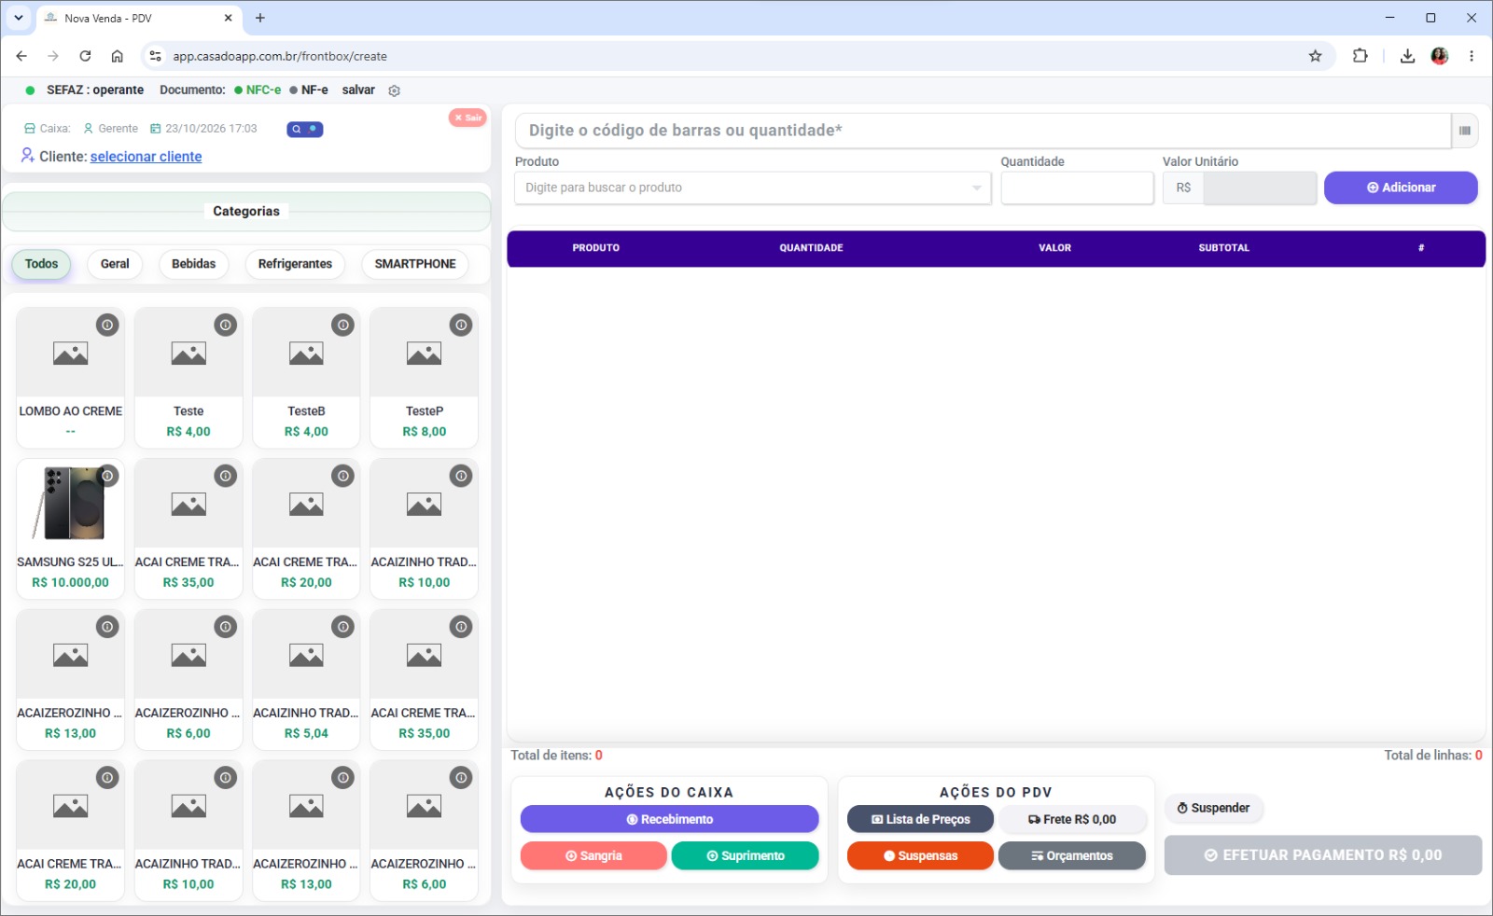
Task: Open browser downloads icon
Action: tap(1407, 56)
